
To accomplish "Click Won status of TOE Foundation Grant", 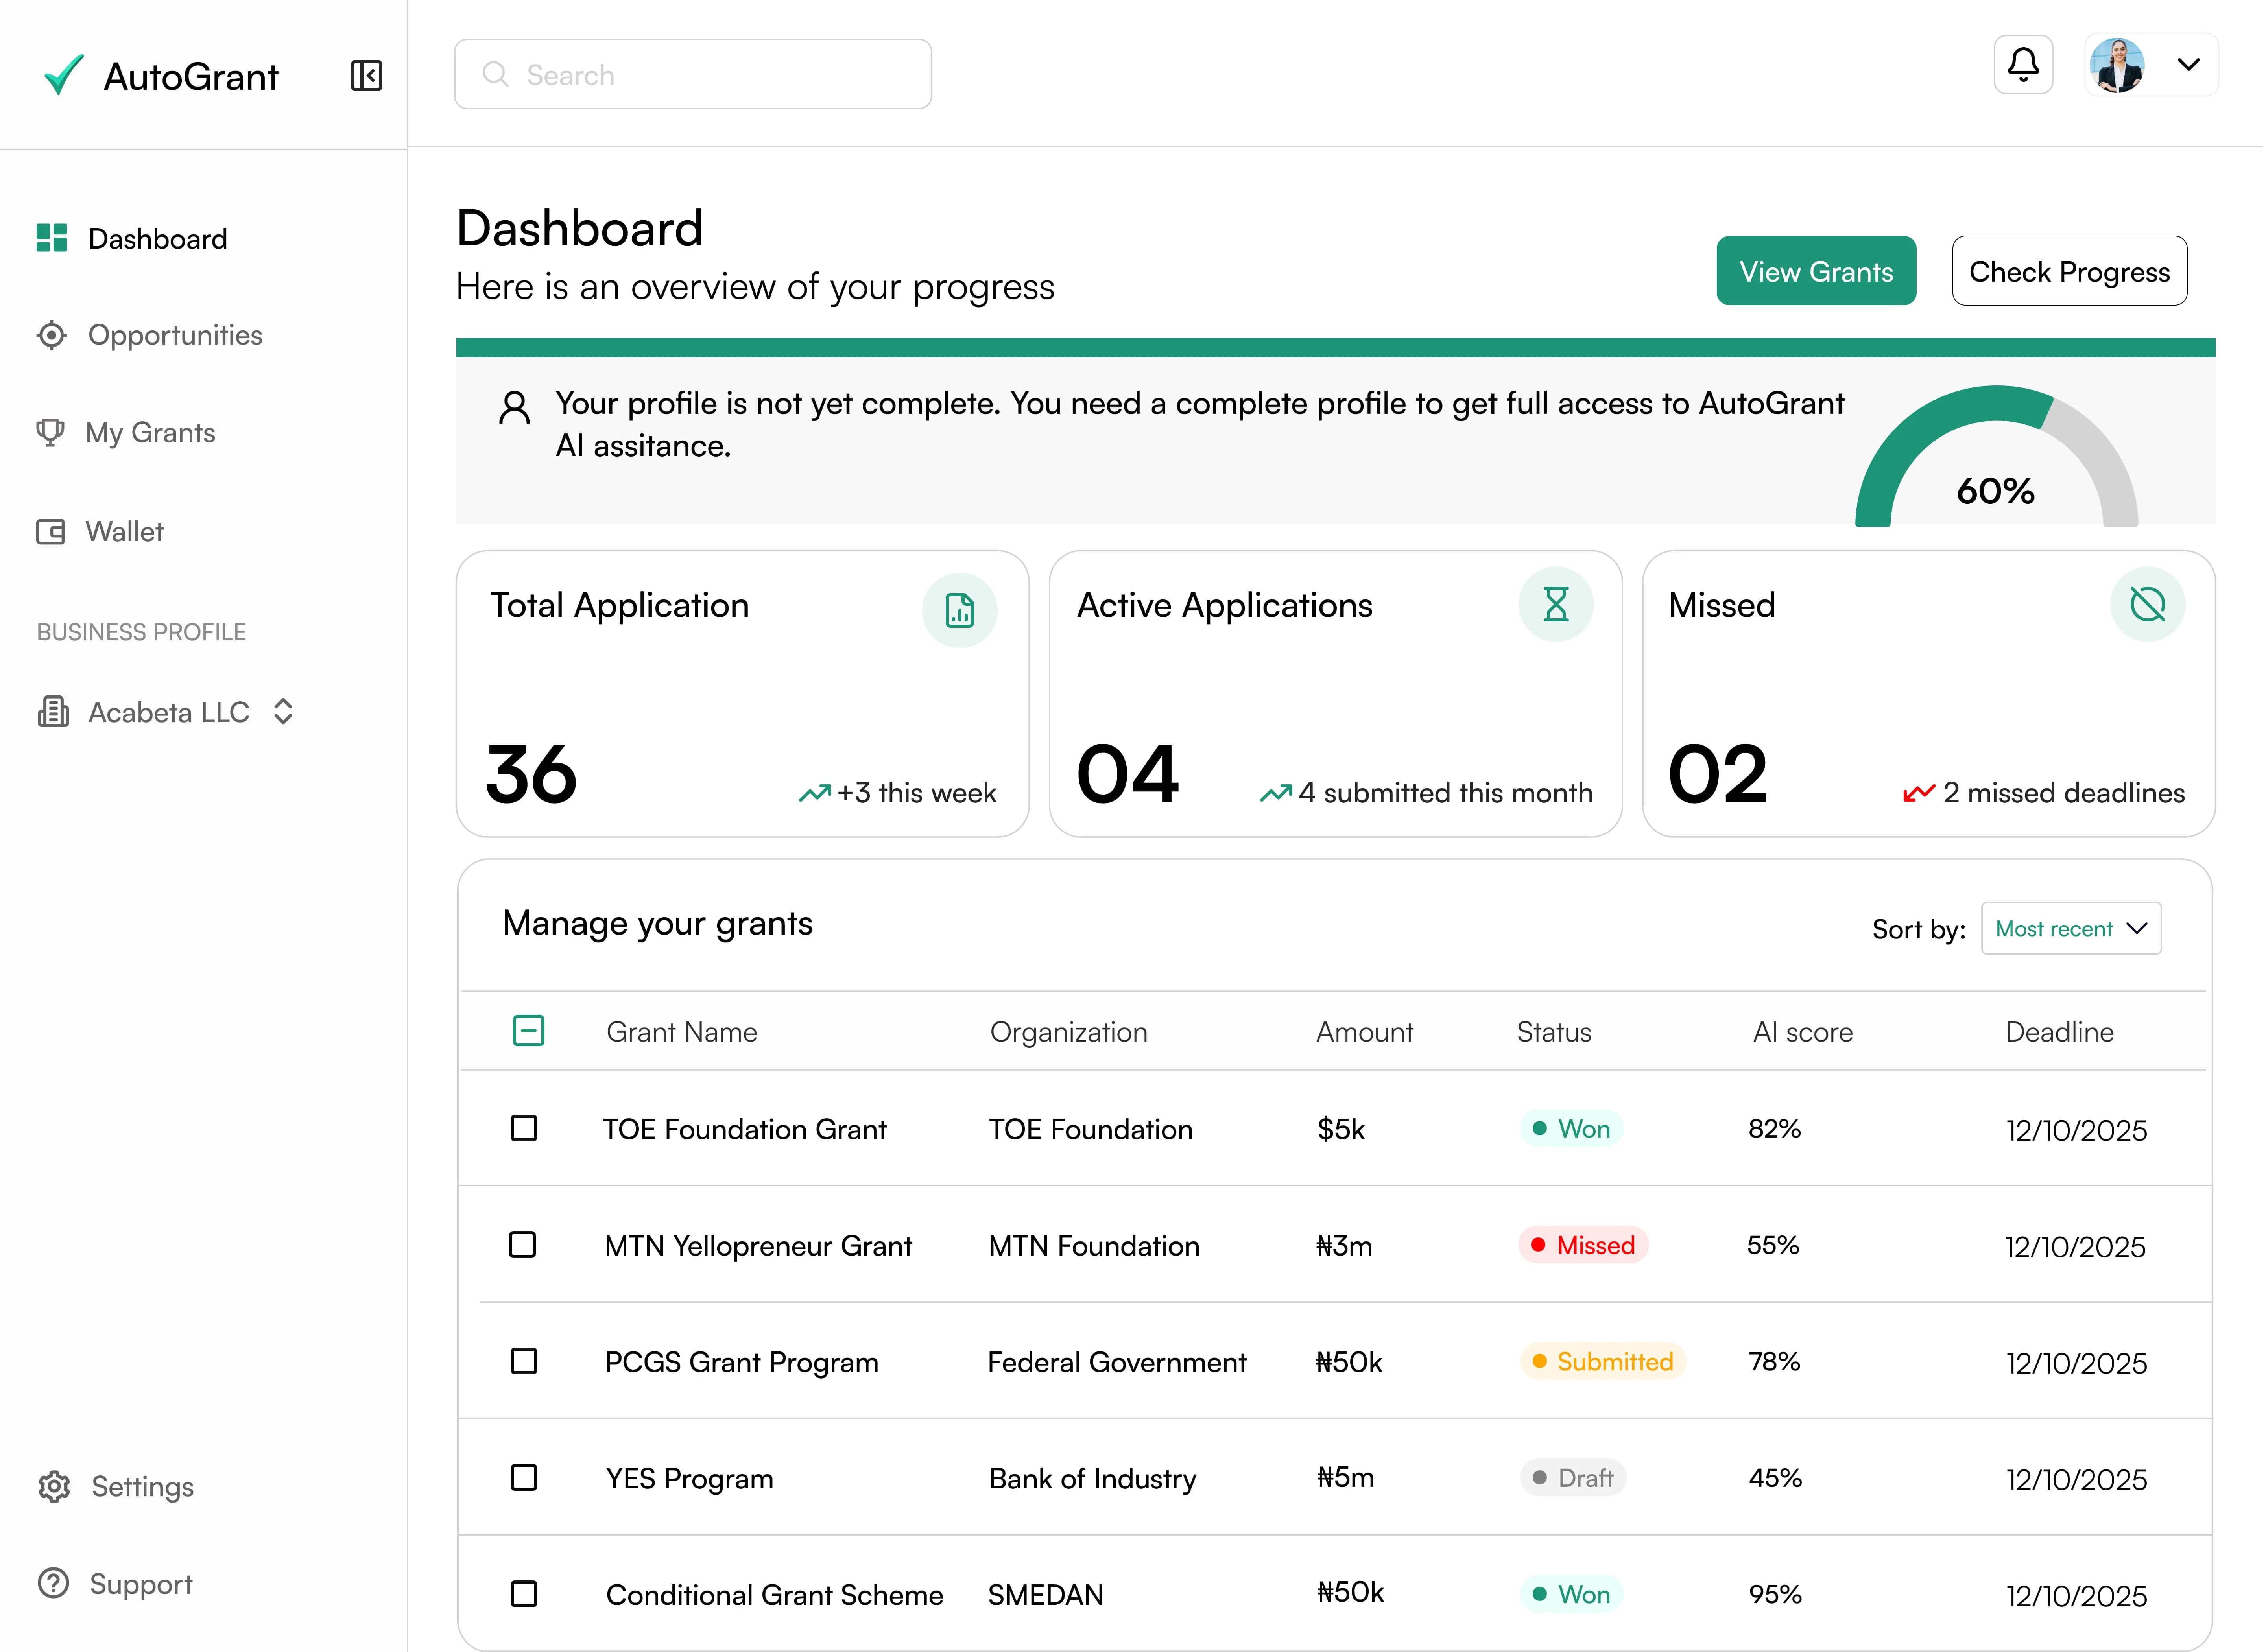I will tap(1572, 1129).
